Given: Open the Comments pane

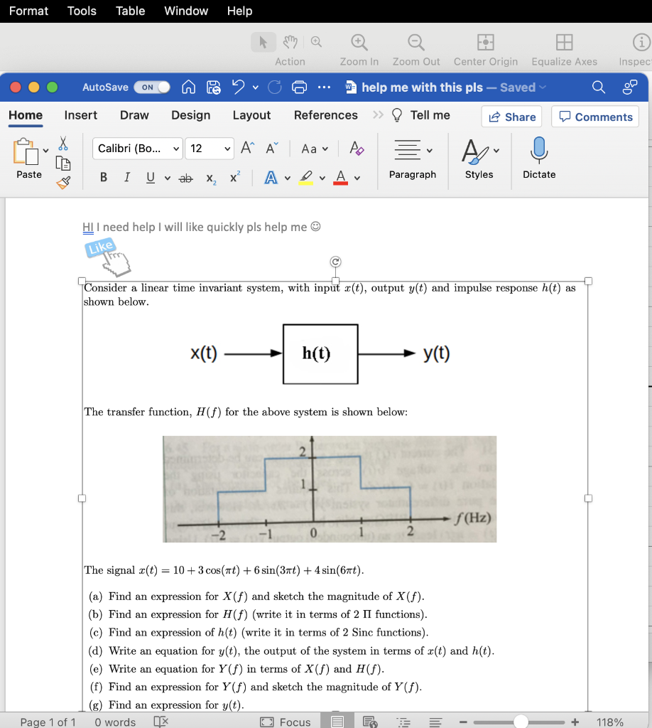Looking at the screenshot, I should [x=595, y=116].
